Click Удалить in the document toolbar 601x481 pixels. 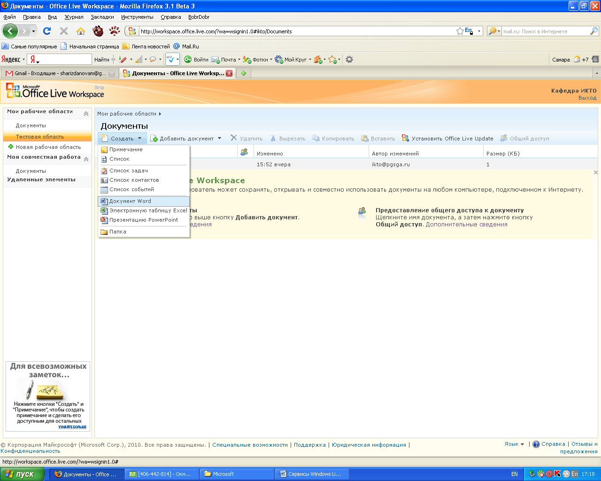point(247,139)
